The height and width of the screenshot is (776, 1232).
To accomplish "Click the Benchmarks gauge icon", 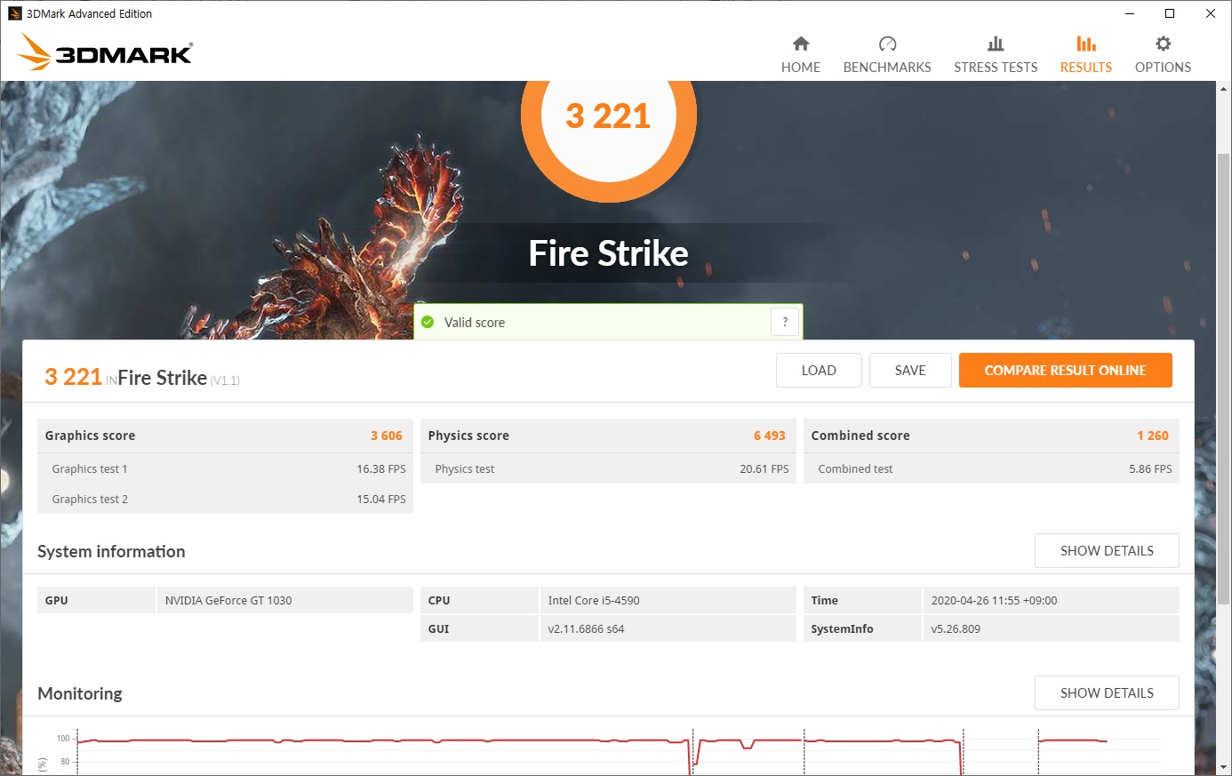I will tap(887, 44).
